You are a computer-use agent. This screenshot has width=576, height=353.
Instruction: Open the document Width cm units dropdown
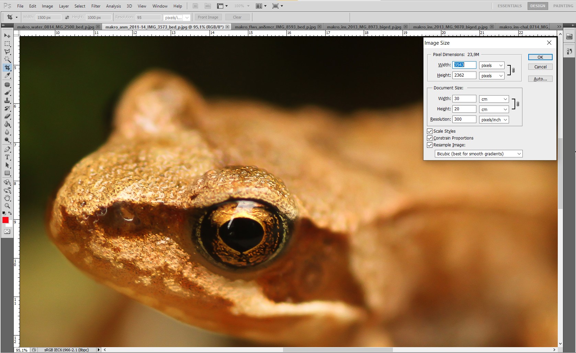pyautogui.click(x=494, y=99)
